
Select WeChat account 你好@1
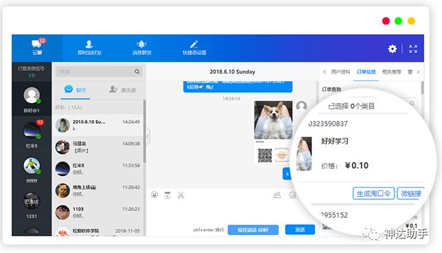point(32,99)
